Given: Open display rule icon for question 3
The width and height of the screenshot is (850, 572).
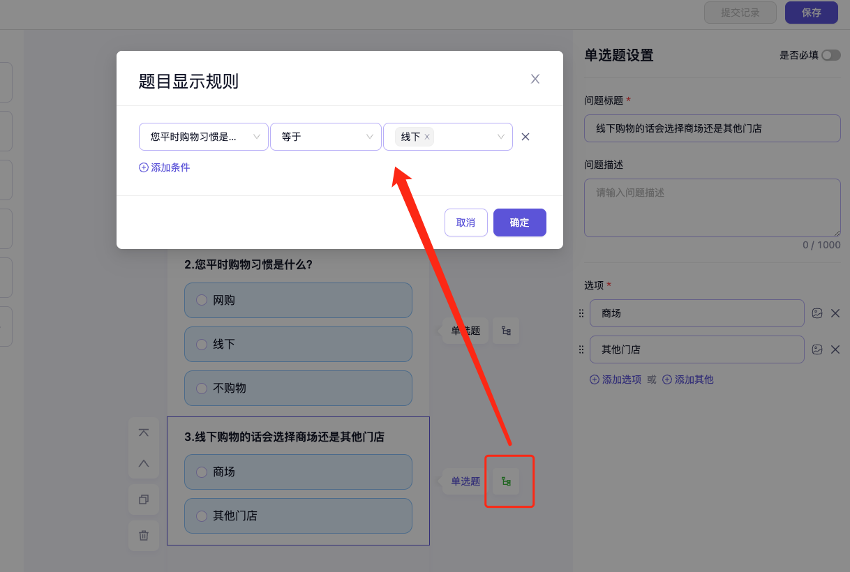Looking at the screenshot, I should tap(506, 481).
